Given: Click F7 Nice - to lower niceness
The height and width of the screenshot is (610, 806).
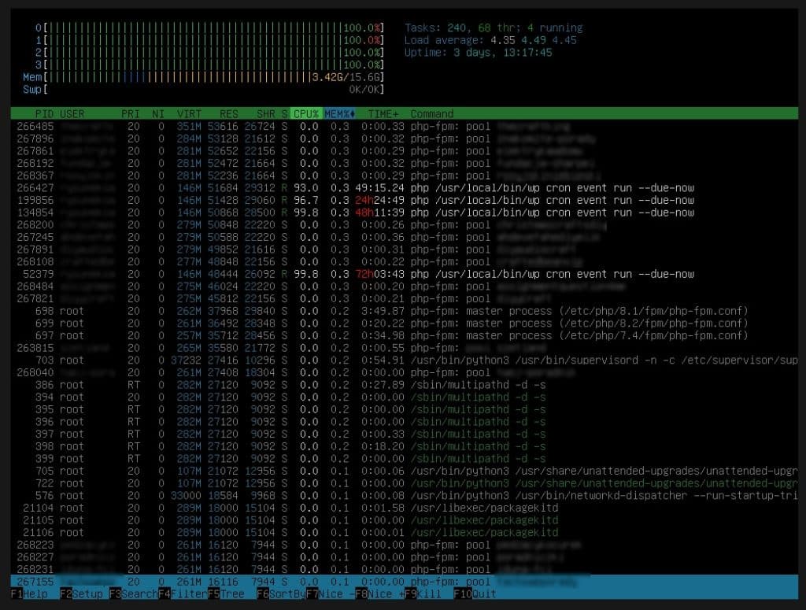Looking at the screenshot, I should (x=330, y=594).
